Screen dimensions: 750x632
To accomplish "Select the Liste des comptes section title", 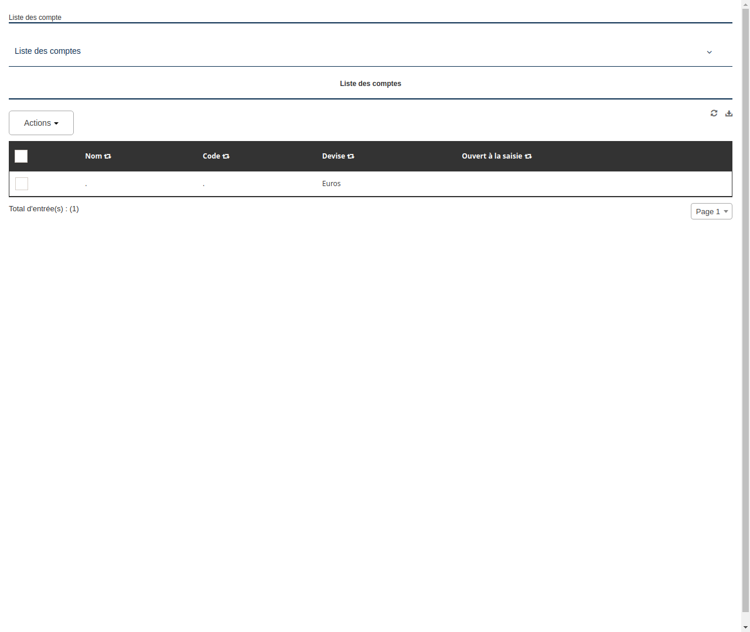I will (370, 84).
